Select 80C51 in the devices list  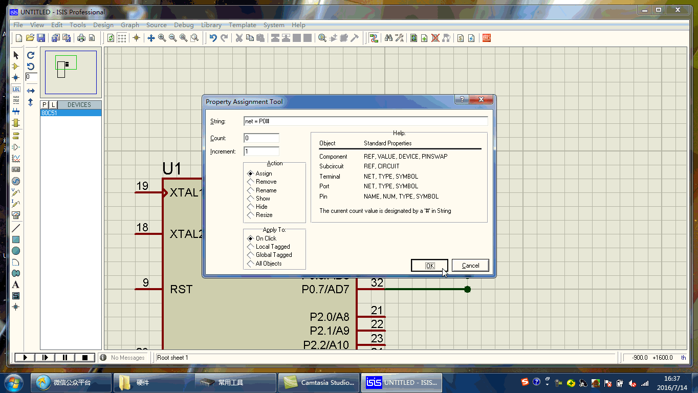(x=71, y=113)
